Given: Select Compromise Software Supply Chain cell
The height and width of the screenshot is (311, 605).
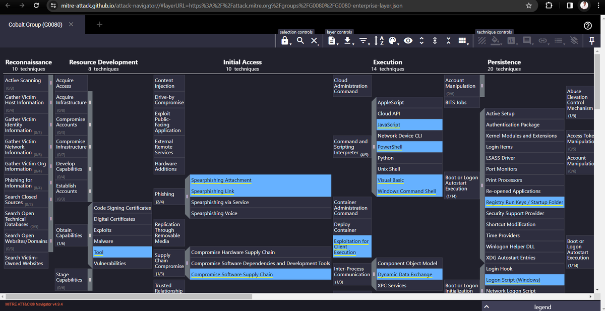Looking at the screenshot, I should 261,274.
